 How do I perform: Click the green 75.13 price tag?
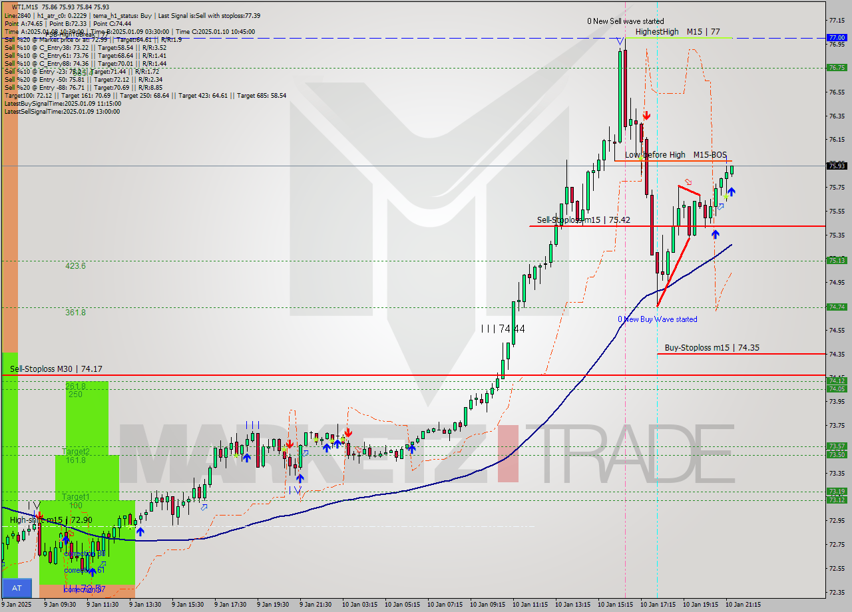coord(836,260)
